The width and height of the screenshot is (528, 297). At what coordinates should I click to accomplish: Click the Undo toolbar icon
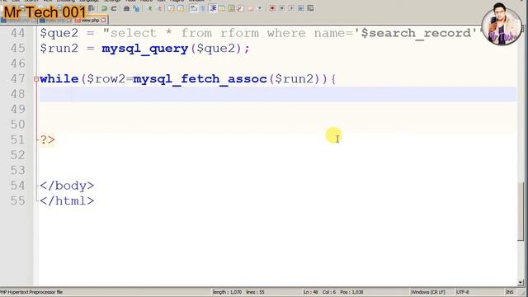coord(105,8)
